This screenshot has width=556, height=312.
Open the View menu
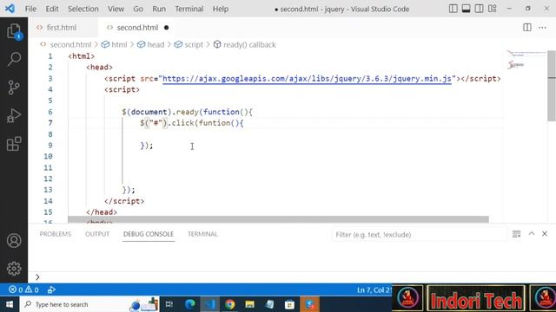point(116,9)
